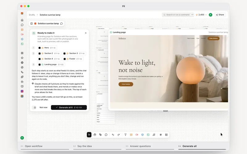Click the chat icon beside the Solstice sunrise lamp title
This screenshot has height=154, width=247.
[x=61, y=24]
